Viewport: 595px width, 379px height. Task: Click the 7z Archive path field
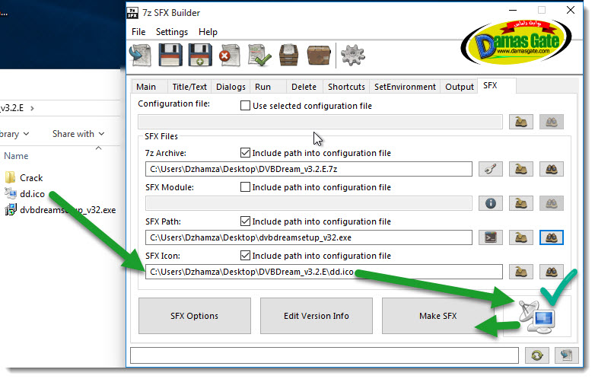[x=308, y=169]
